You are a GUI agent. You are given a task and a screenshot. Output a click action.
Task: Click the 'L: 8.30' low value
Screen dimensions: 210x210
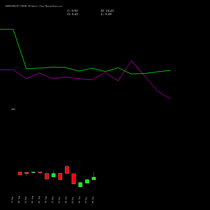tap(106, 14)
